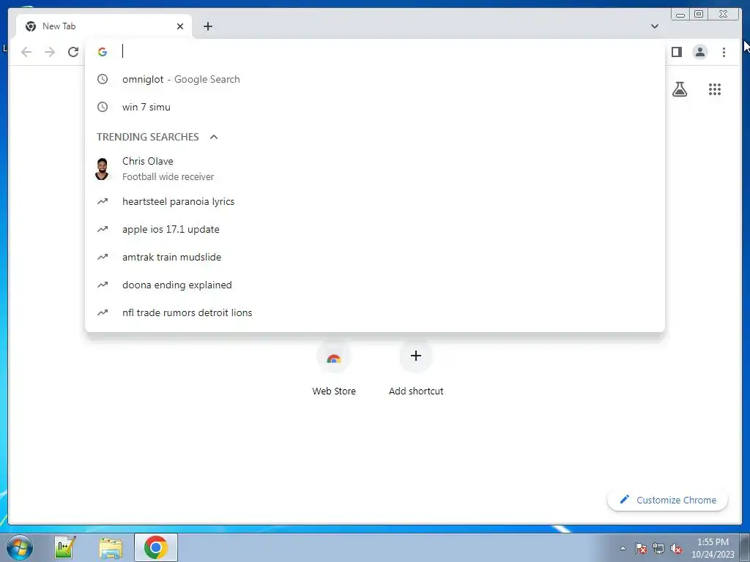Screen dimensions: 750x562
Task: Open the Windows Start orb
Action: coord(20,547)
